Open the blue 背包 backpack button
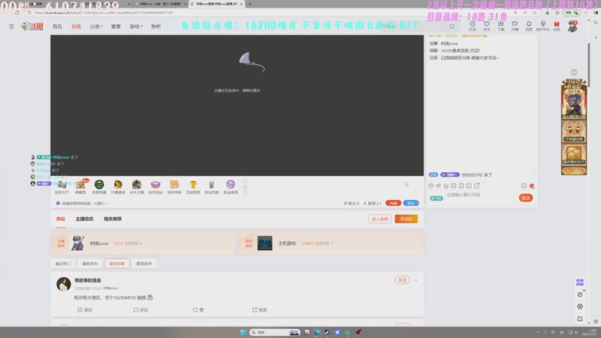The width and height of the screenshot is (601, 338). (411, 203)
